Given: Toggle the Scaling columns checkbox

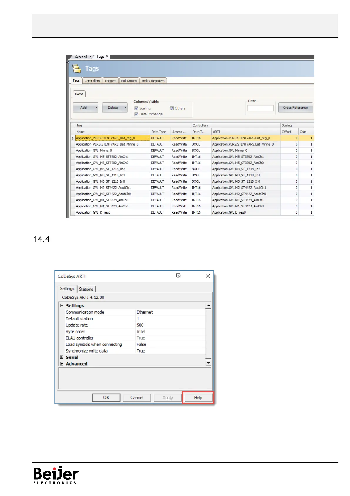Looking at the screenshot, I should (x=136, y=108).
